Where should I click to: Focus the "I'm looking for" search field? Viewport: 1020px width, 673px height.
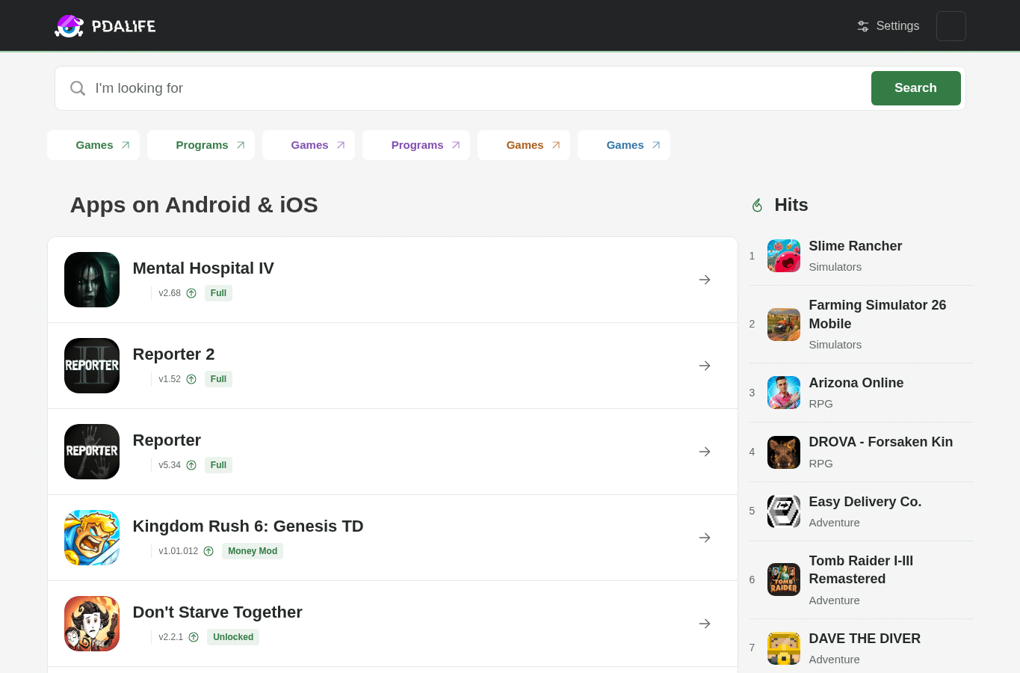click(478, 88)
